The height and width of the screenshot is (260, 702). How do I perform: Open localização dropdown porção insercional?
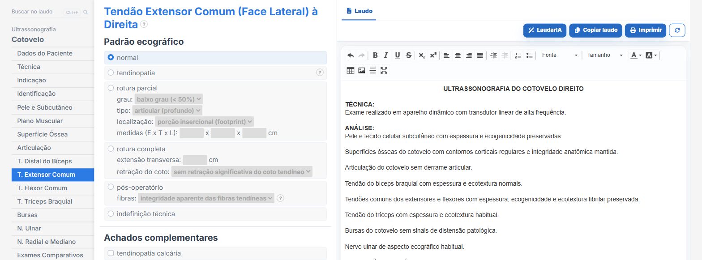click(x=205, y=121)
